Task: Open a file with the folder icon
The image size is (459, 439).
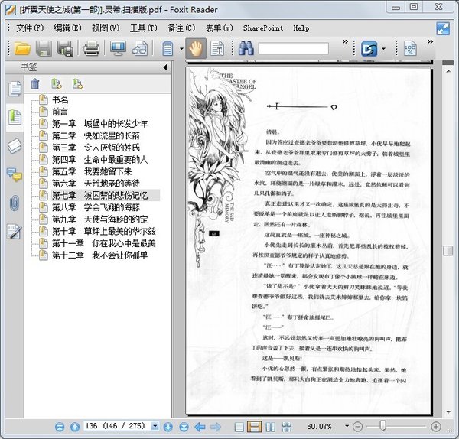Action: (22, 48)
